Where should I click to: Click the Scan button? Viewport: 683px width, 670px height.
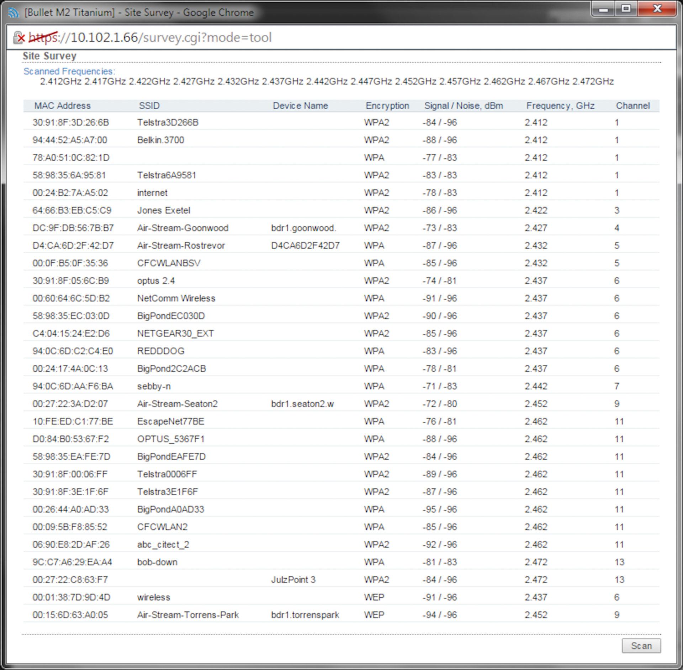click(x=641, y=645)
